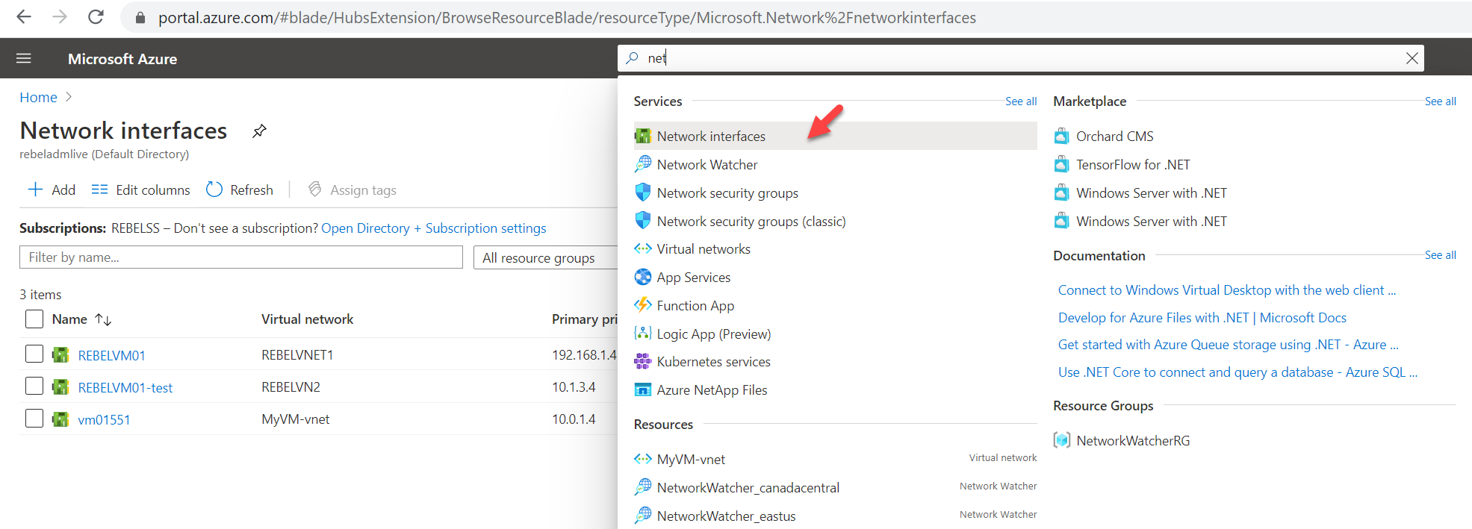
Task: Click the Filter by name input field
Action: [241, 257]
